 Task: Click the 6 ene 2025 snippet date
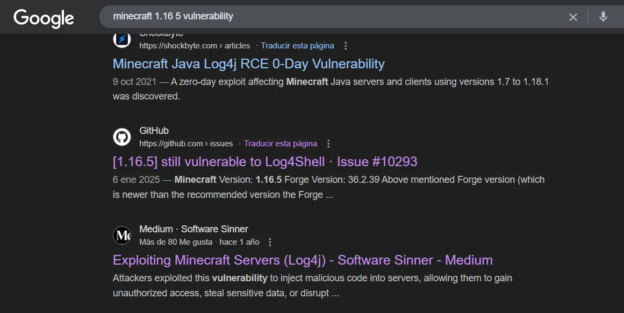[136, 180]
